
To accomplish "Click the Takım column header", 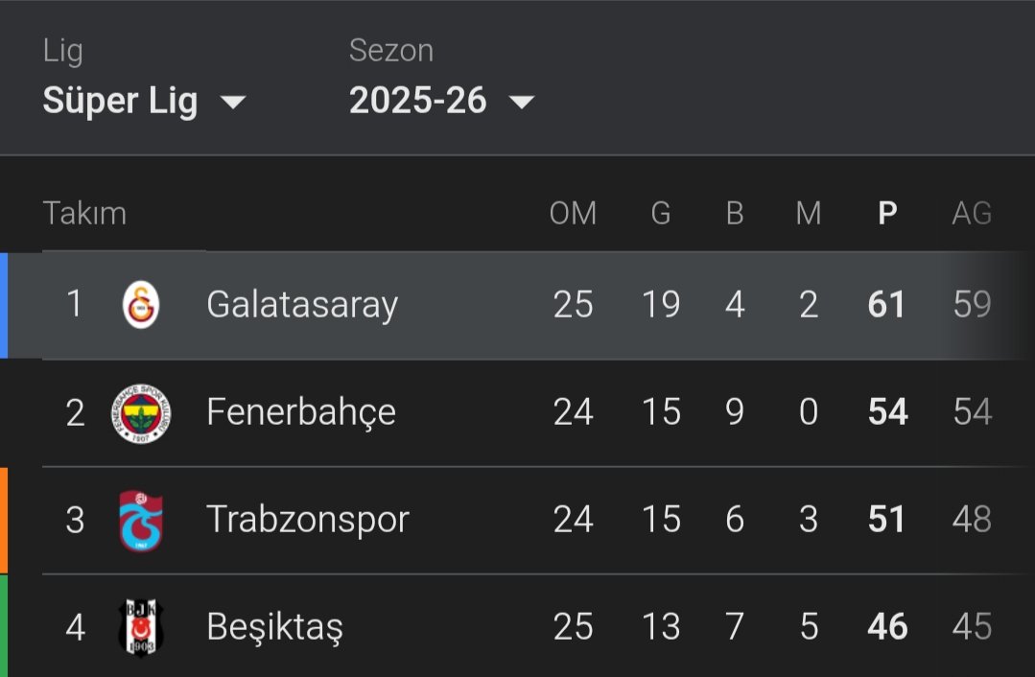I will [84, 213].
